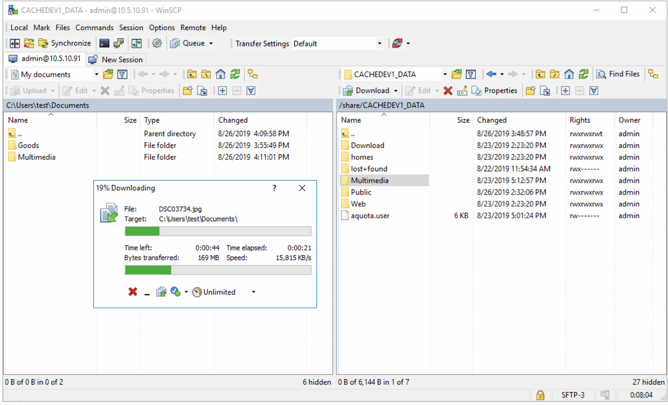Click local Select Files plus icon
This screenshot has width=668, height=405.
[223, 91]
